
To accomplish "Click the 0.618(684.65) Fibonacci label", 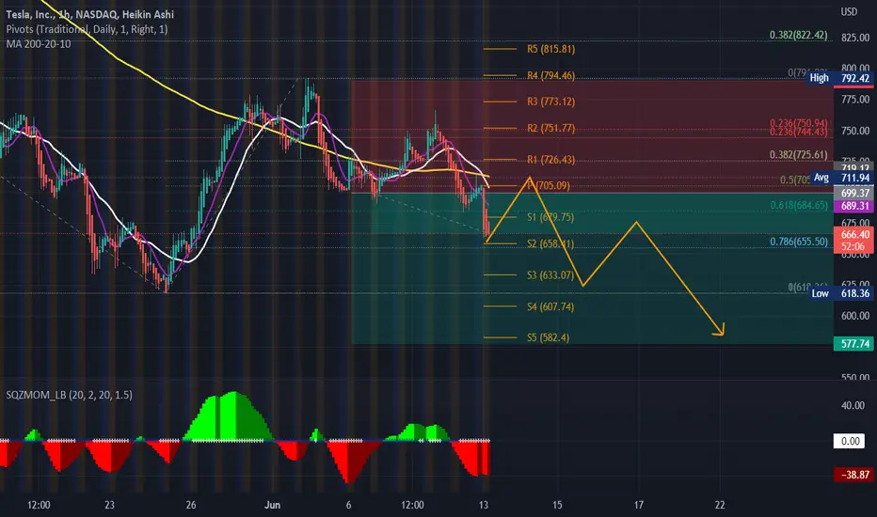I will [x=799, y=205].
